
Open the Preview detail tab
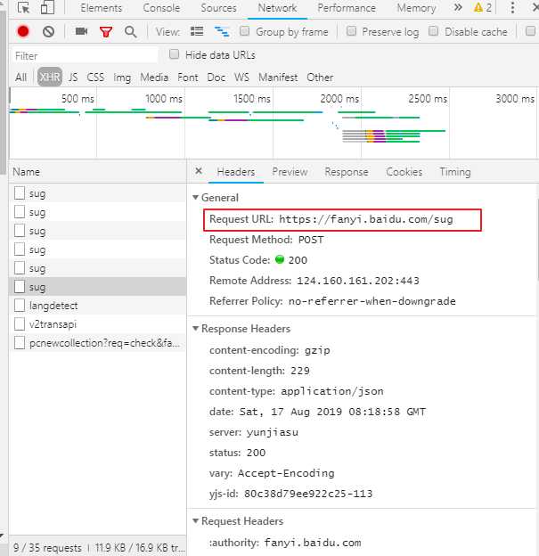click(290, 172)
